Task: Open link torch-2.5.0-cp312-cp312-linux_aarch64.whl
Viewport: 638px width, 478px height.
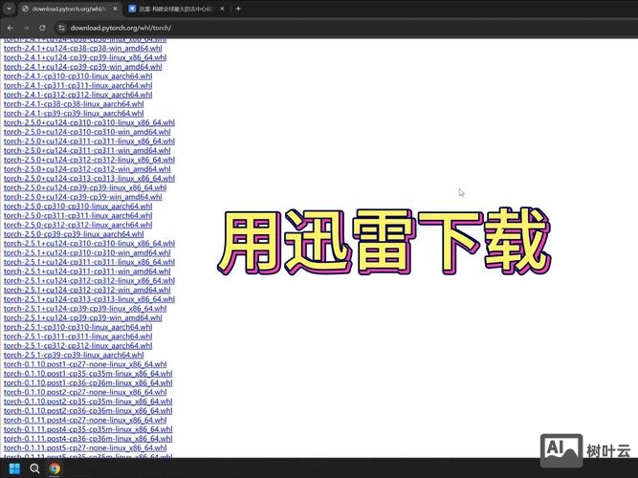Action: [77, 225]
